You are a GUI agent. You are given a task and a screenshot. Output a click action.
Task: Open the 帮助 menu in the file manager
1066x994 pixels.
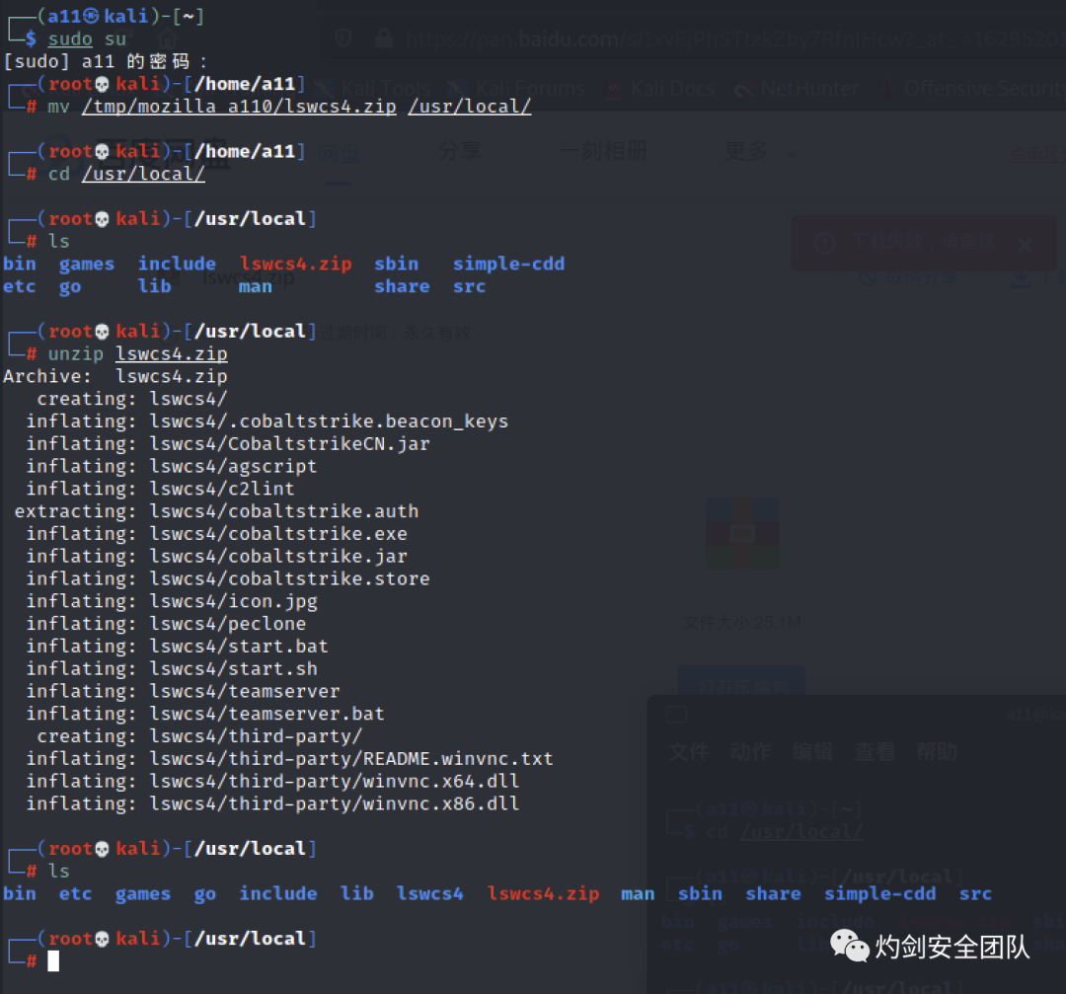pos(936,752)
